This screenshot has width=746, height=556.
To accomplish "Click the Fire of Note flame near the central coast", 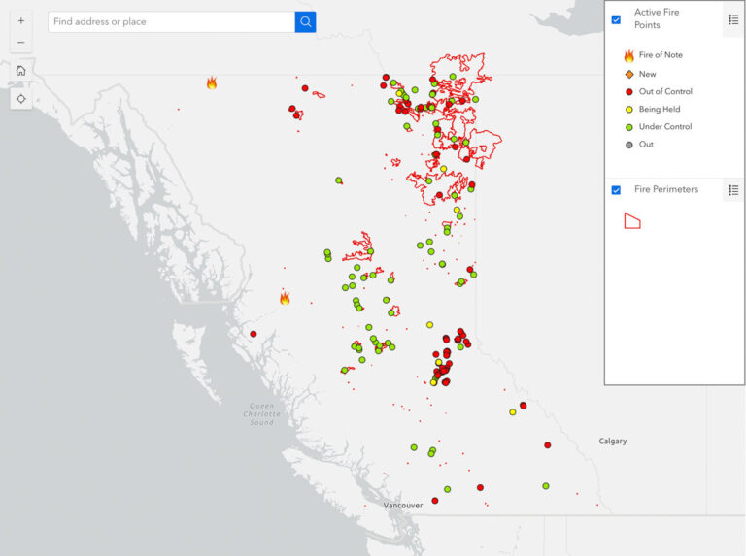I will click(x=285, y=298).
